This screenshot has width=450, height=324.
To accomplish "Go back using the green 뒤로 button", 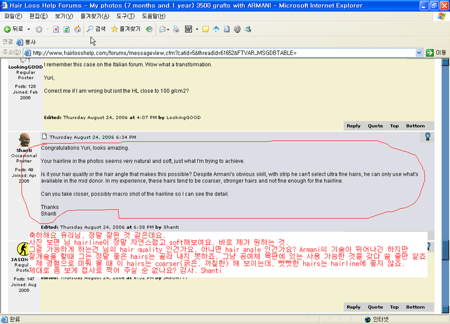I will point(13,29).
